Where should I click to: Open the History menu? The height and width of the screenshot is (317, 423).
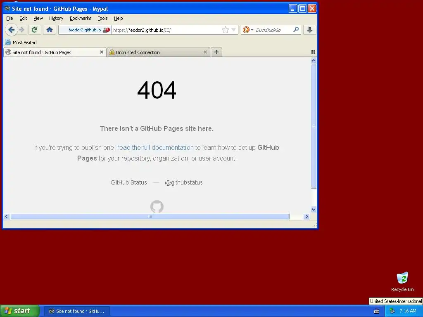coord(56,18)
